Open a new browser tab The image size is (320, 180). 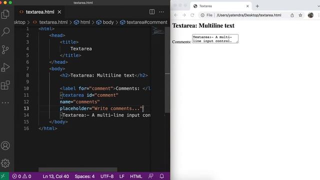(x=257, y=6)
